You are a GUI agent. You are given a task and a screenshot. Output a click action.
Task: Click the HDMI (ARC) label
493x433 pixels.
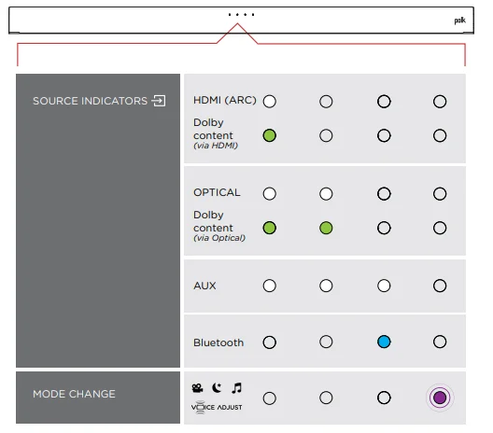click(x=224, y=100)
